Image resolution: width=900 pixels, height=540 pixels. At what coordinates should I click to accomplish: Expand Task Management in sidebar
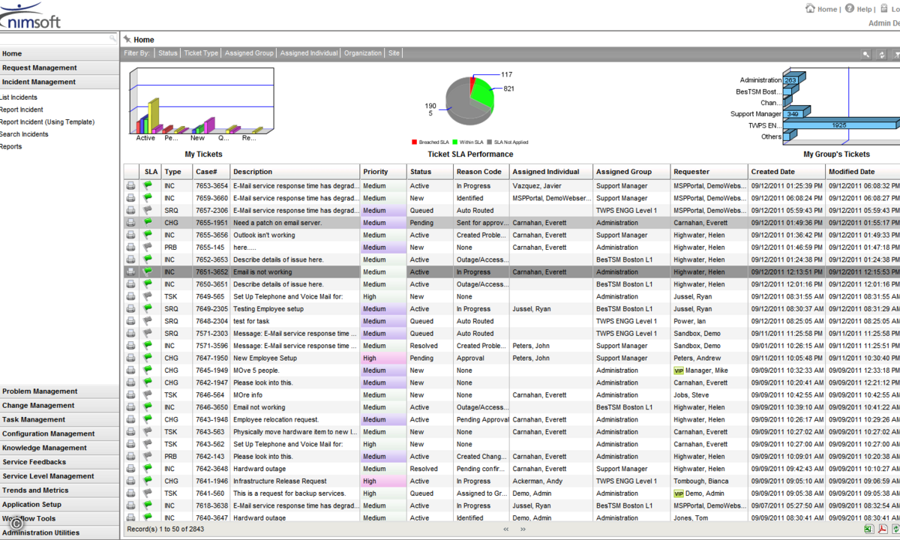[x=59, y=420]
